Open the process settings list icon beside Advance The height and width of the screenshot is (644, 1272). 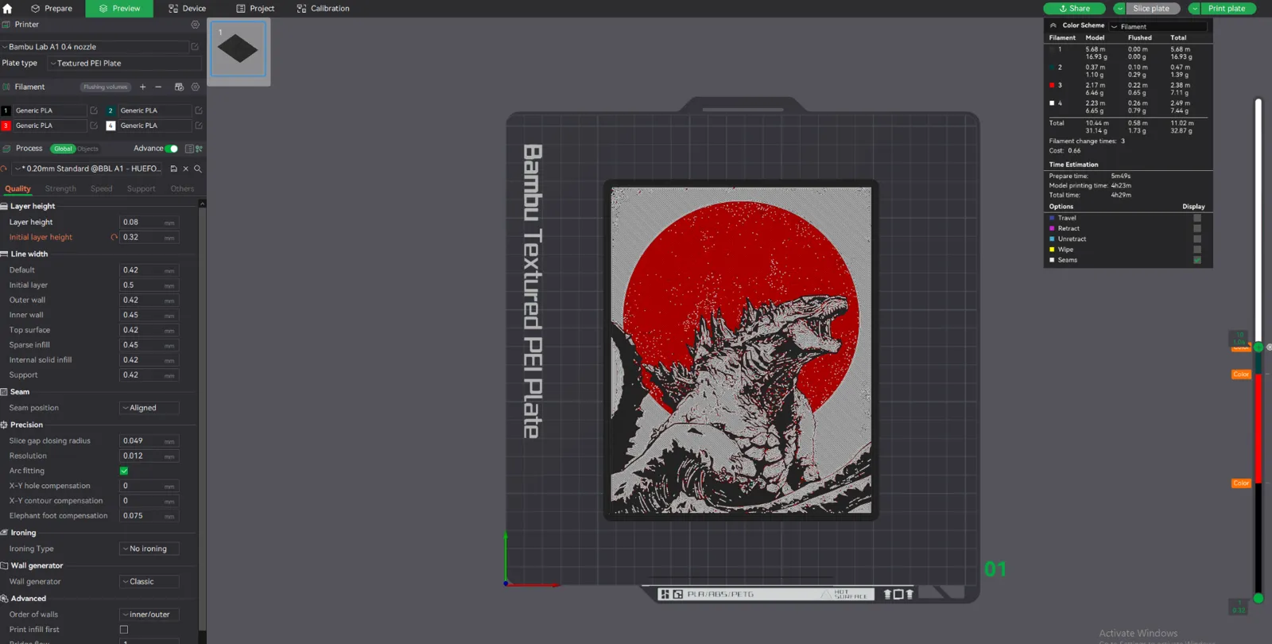point(189,149)
